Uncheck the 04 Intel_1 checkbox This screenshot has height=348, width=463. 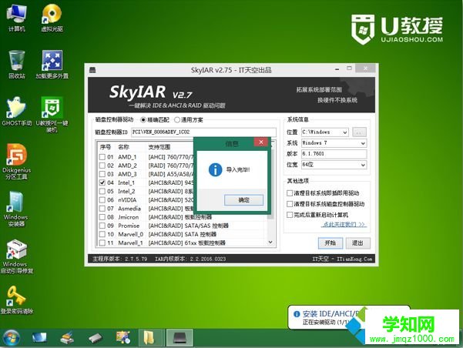[102, 182]
